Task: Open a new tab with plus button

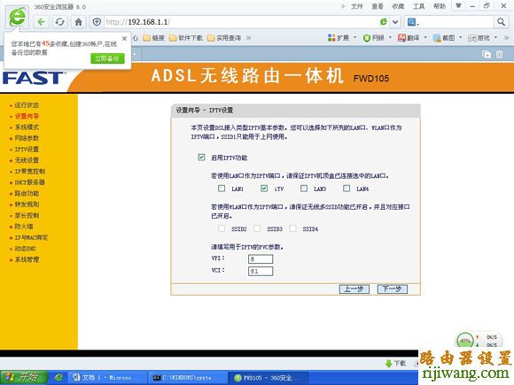Action: point(135,54)
